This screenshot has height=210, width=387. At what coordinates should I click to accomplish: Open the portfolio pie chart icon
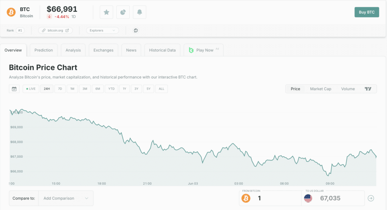pos(123,12)
